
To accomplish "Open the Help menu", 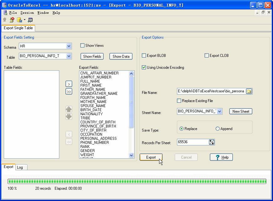I will (56, 13).
